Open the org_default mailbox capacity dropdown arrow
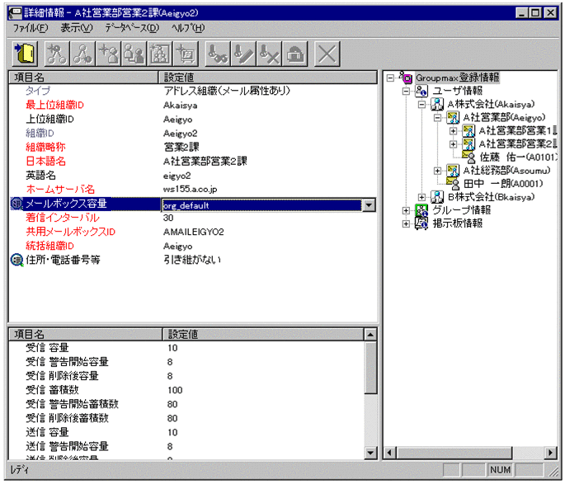 pos(369,205)
